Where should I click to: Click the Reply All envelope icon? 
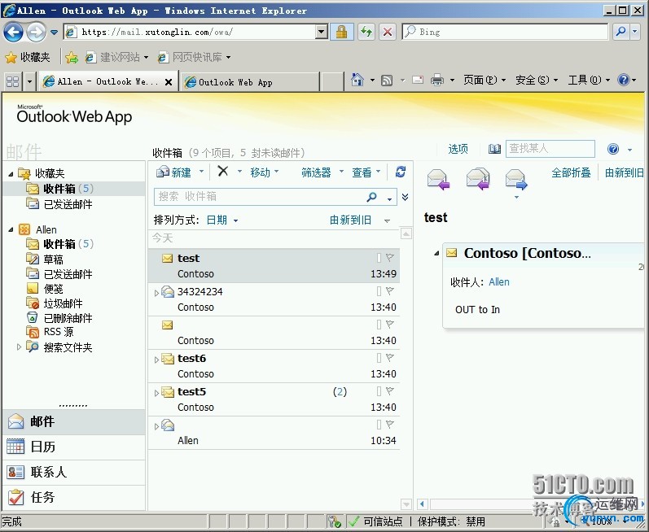click(478, 179)
